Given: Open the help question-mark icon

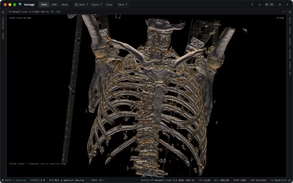Looking at the screenshot, I should point(252,5).
